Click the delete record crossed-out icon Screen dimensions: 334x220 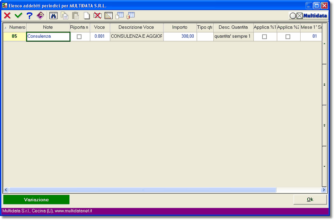(98, 16)
